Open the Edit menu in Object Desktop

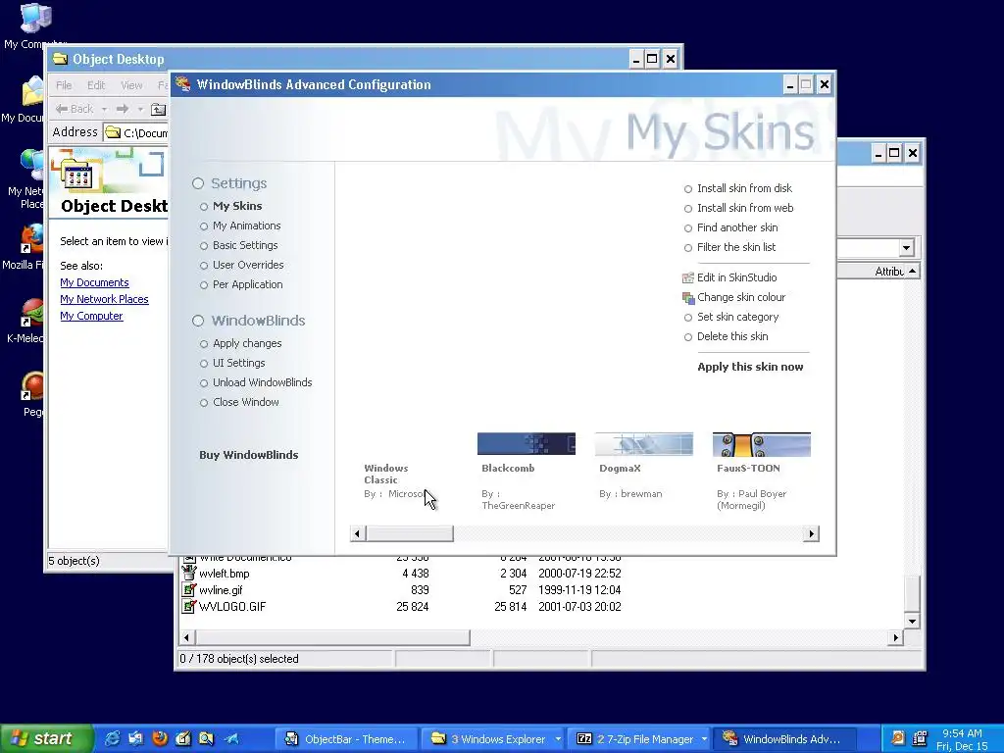[x=96, y=85]
